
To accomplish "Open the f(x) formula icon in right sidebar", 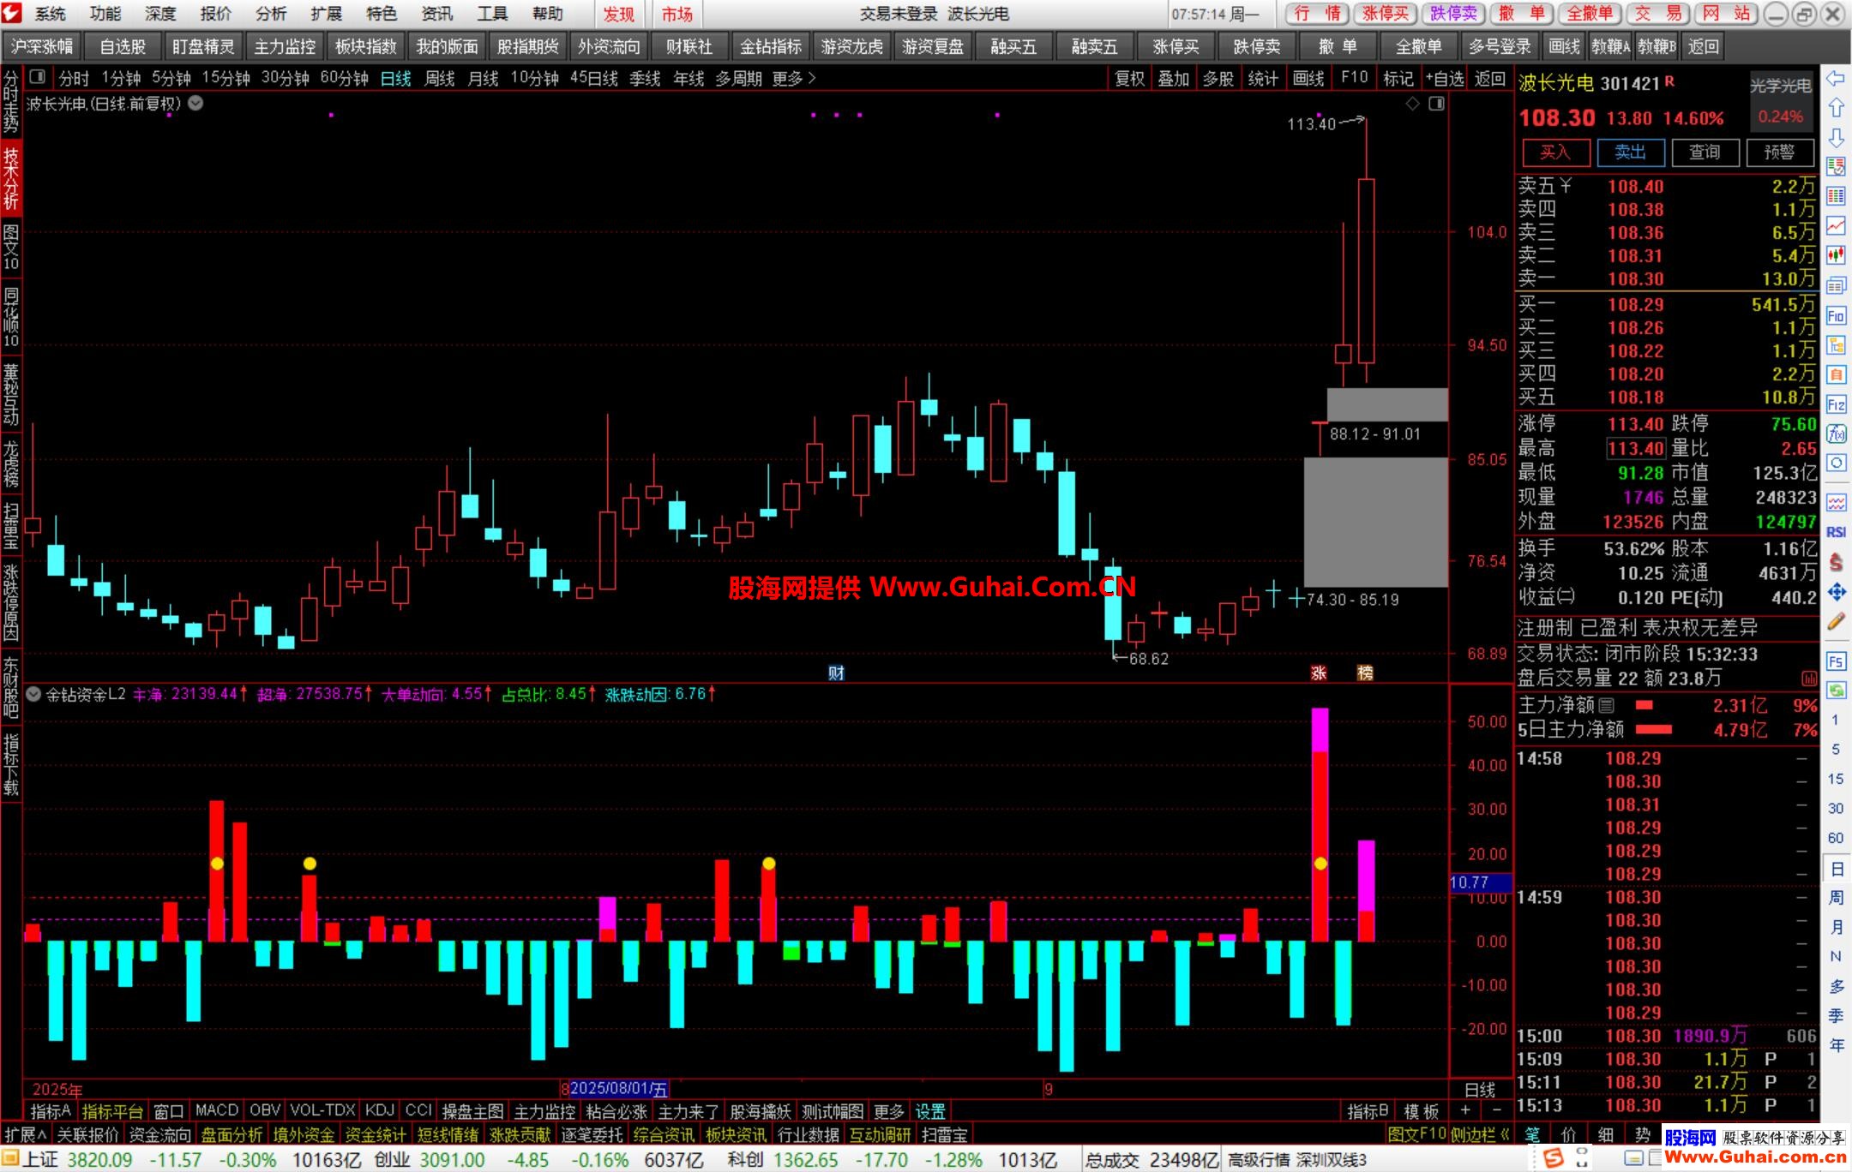I will (x=1836, y=434).
